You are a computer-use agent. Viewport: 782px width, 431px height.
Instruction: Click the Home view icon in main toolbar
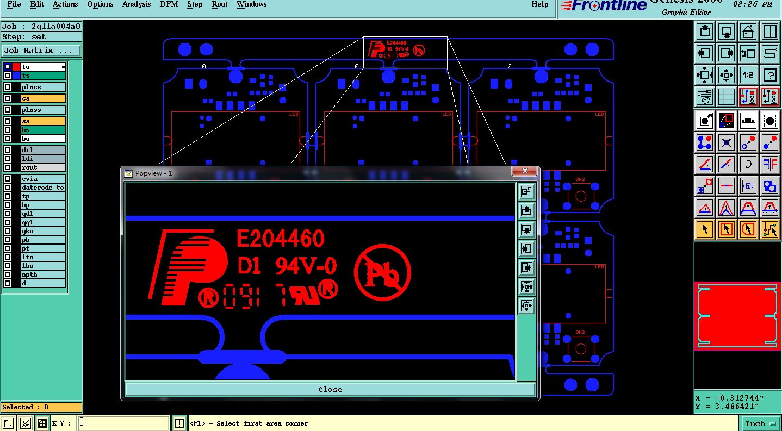[748, 32]
